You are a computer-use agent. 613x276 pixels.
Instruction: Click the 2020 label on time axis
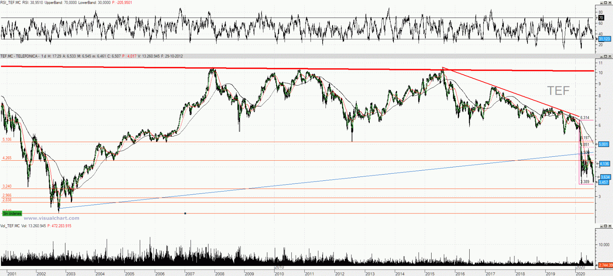coord(580,267)
